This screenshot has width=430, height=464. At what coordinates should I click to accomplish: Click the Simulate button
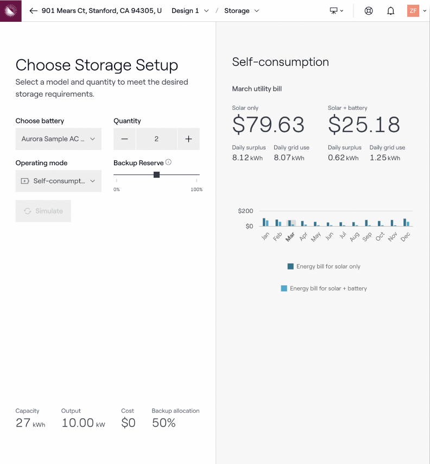[43, 211]
